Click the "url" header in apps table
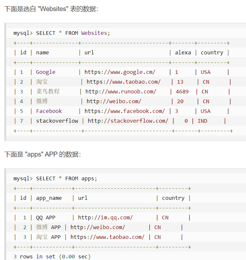 tap(83, 198)
